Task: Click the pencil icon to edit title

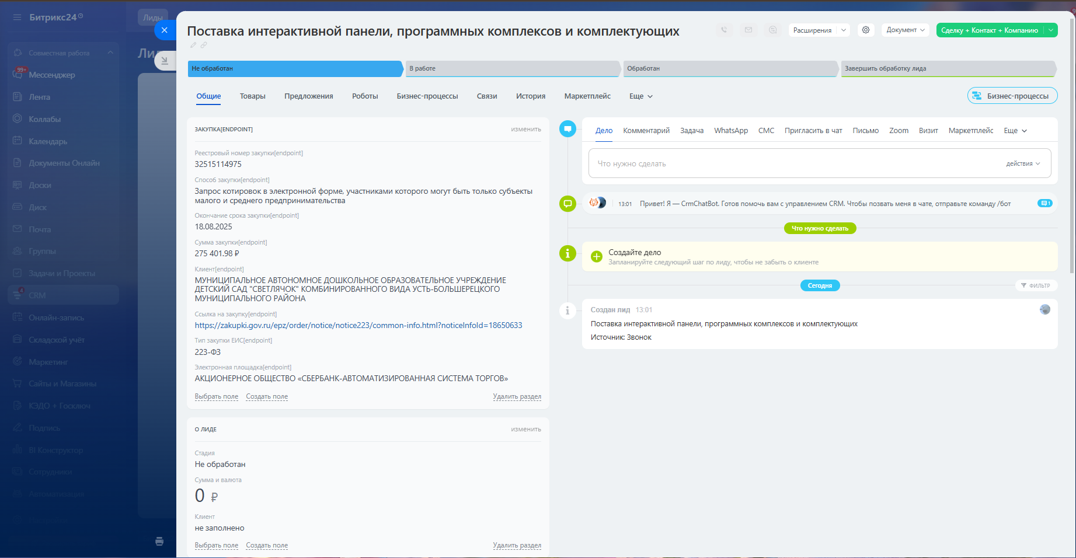Action: pyautogui.click(x=193, y=45)
